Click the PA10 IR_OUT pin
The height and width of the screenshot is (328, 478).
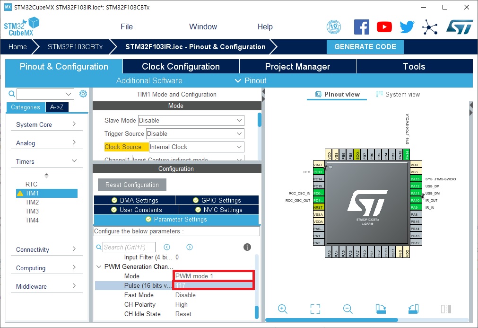click(416, 201)
